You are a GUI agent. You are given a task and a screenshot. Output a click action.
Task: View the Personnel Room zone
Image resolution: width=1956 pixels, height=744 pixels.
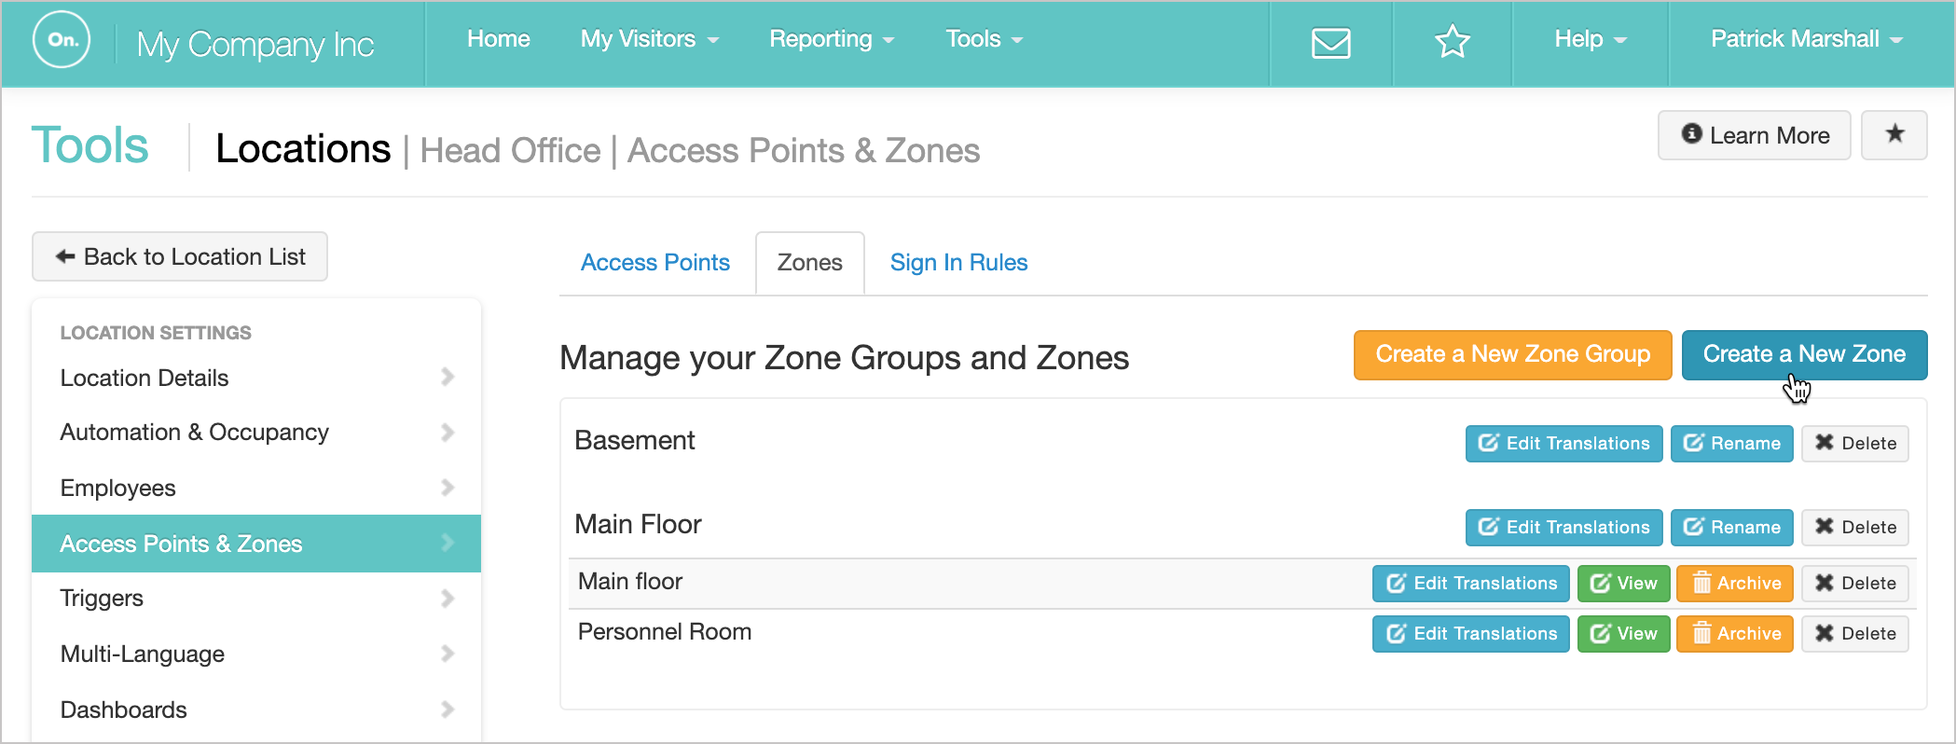pyautogui.click(x=1623, y=634)
